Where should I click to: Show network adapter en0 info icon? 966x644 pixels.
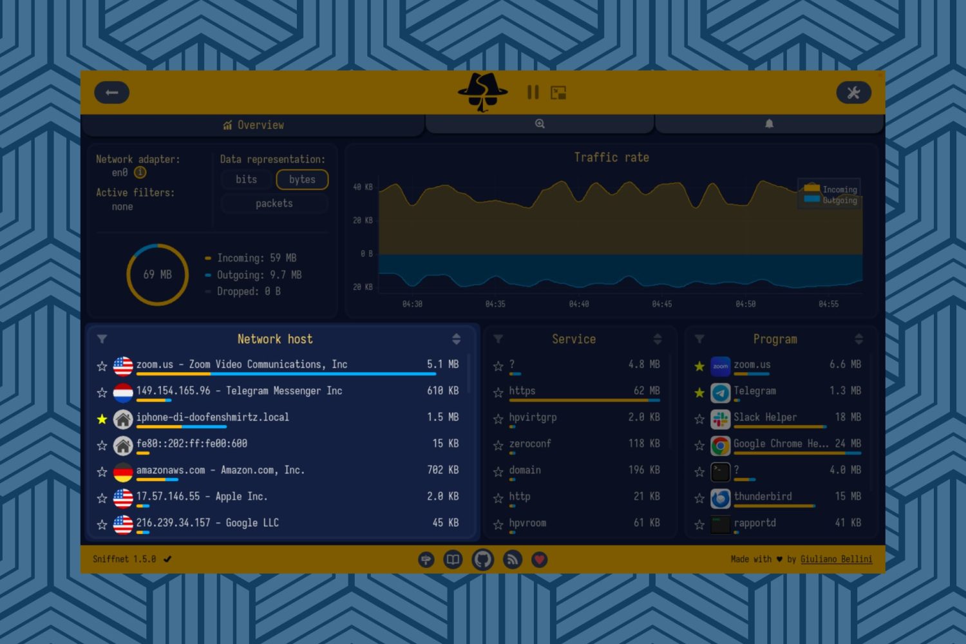(x=140, y=173)
